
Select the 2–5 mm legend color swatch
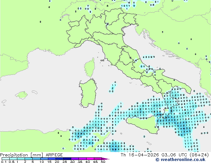29,159
